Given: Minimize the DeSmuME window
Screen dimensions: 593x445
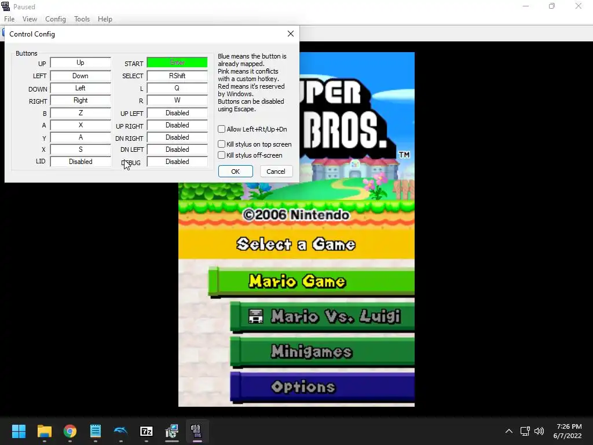Looking at the screenshot, I should (x=526, y=6).
